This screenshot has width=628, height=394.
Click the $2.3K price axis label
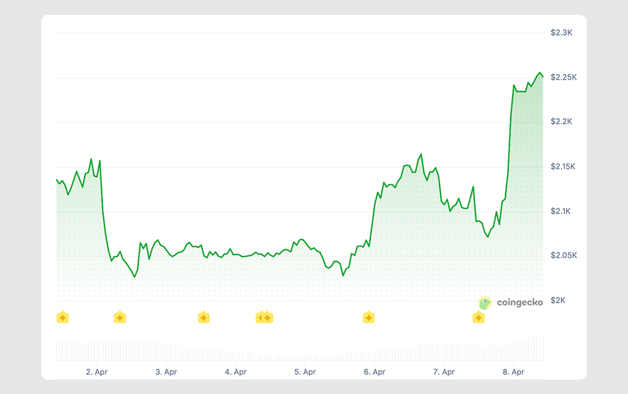[x=561, y=33]
